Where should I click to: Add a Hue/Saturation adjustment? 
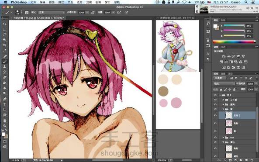tap(221, 62)
